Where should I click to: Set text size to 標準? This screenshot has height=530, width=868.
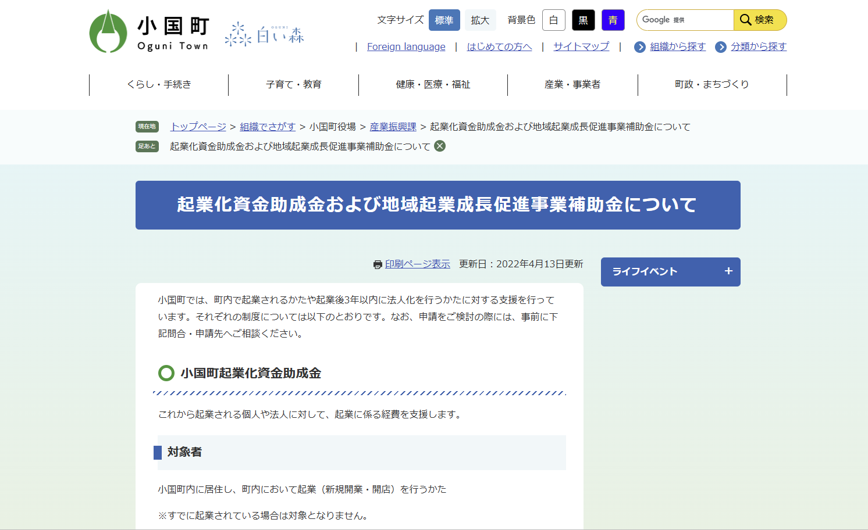tap(444, 20)
